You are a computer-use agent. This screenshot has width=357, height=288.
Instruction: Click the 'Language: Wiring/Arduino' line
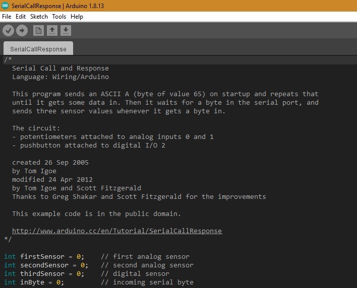(61, 77)
